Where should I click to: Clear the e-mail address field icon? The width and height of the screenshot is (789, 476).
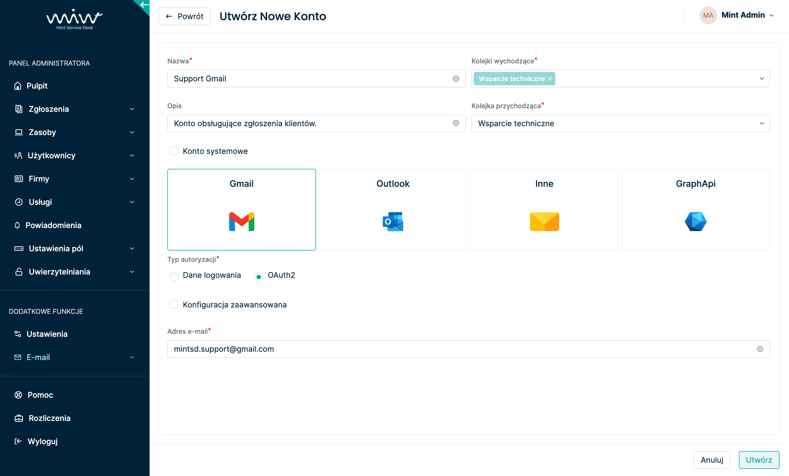pyautogui.click(x=760, y=349)
